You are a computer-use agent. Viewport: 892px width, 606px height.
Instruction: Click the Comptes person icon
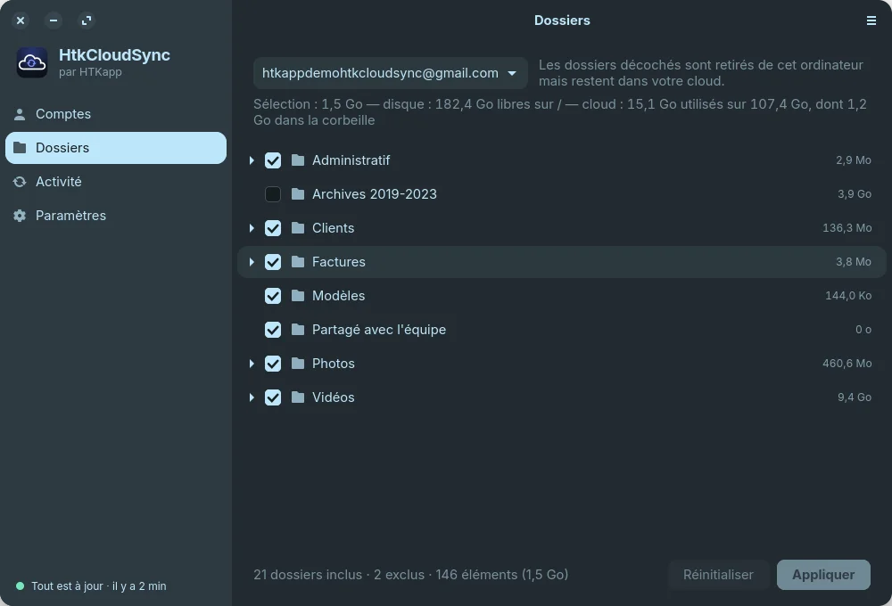(x=20, y=114)
